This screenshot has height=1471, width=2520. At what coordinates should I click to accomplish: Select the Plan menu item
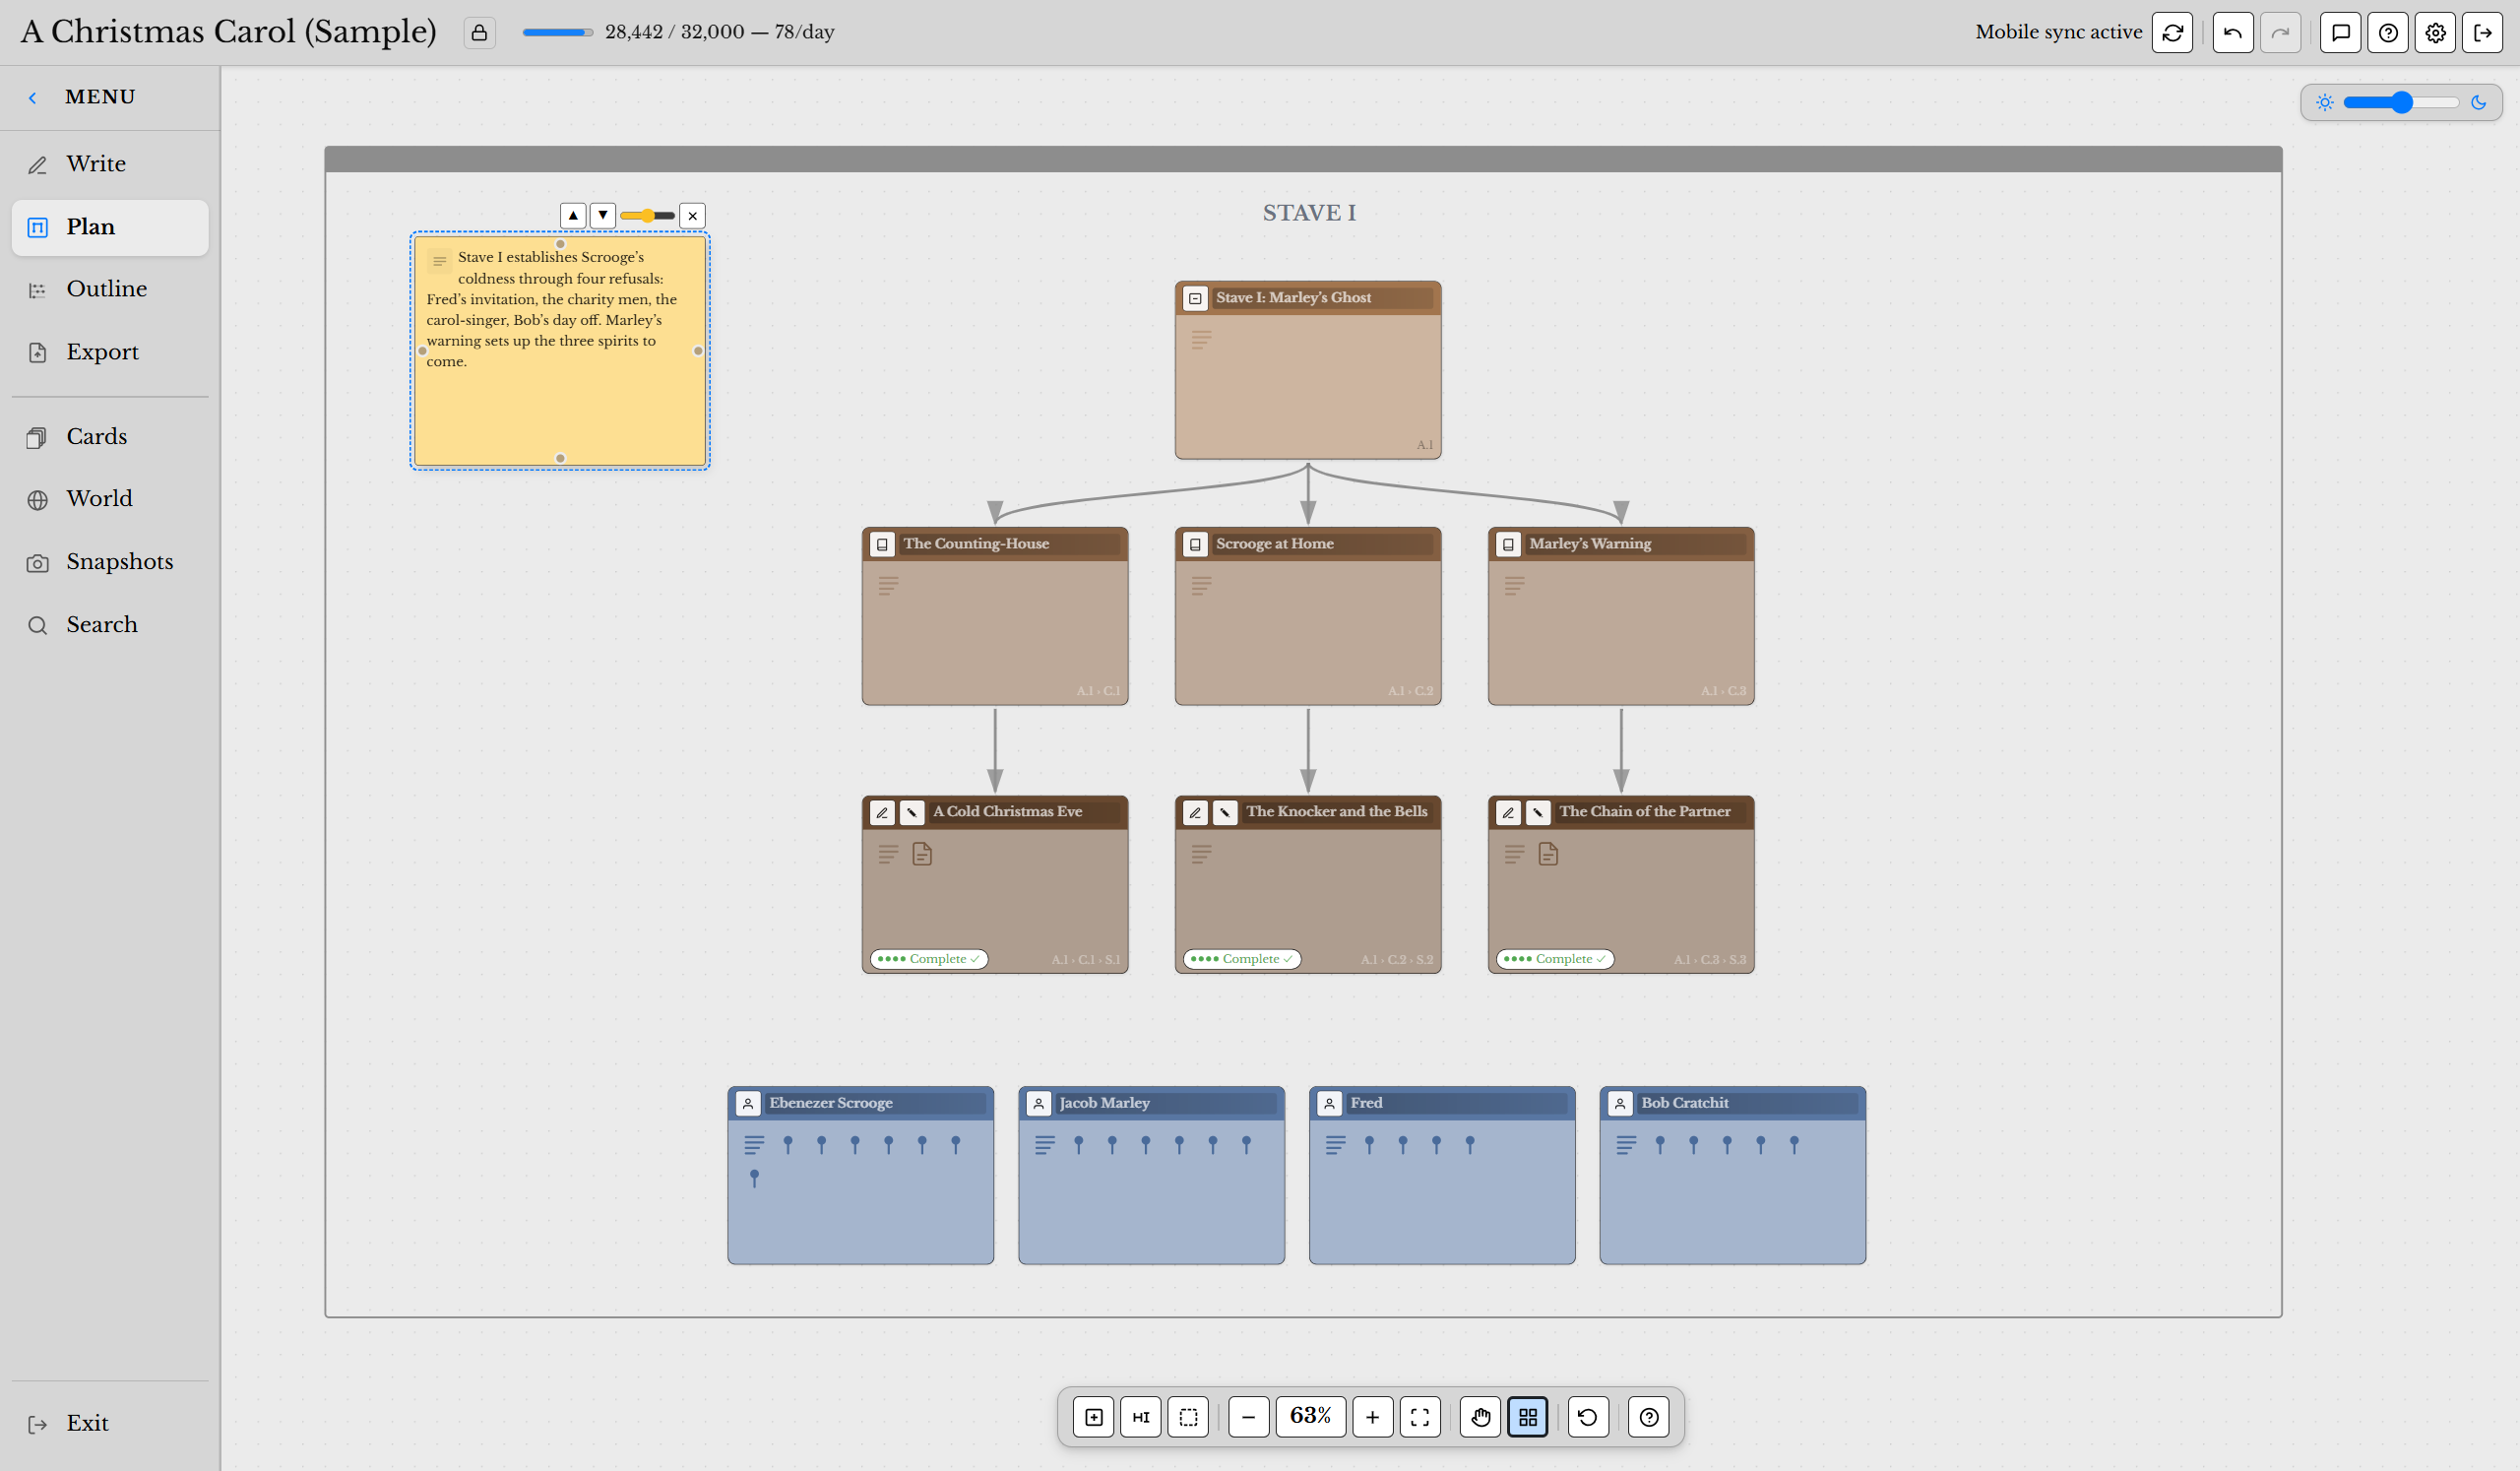pos(110,227)
